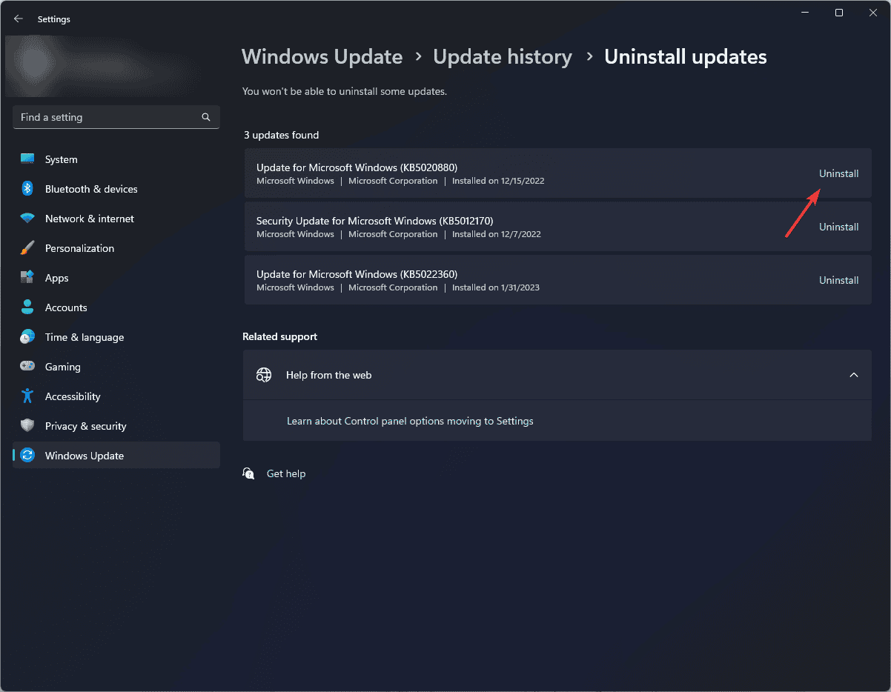Open System settings from the sidebar

[61, 159]
